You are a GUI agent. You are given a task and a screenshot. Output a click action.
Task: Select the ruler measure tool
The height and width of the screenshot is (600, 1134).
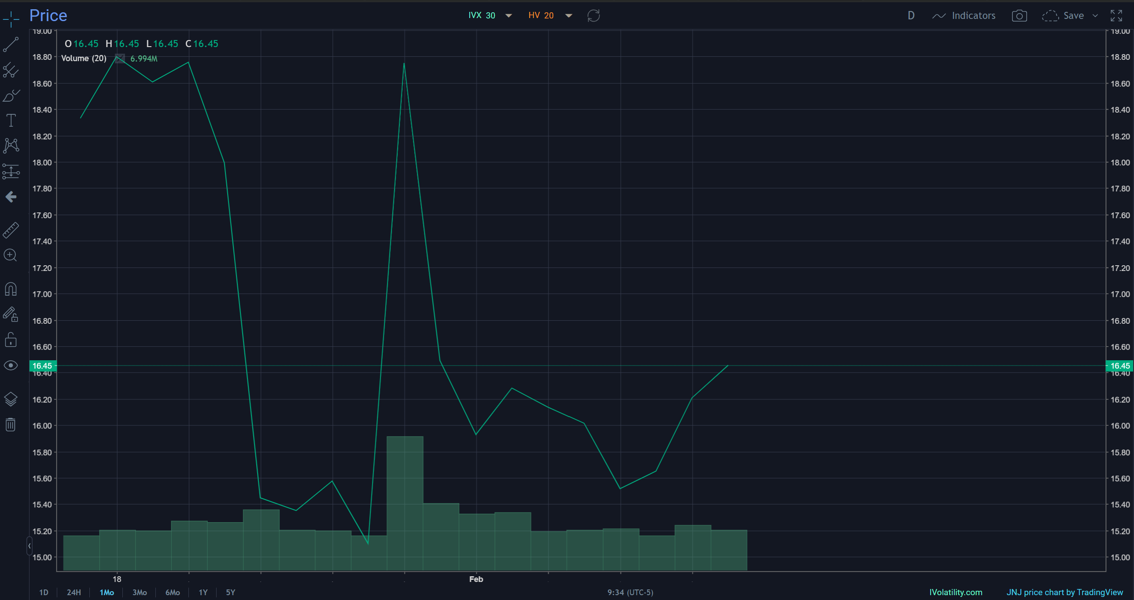[x=11, y=230]
